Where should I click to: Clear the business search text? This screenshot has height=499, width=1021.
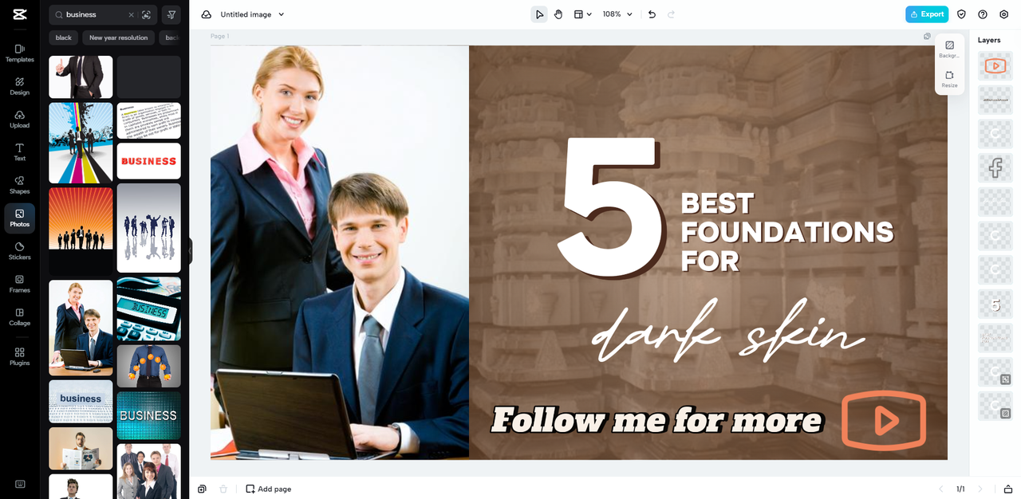pyautogui.click(x=131, y=14)
